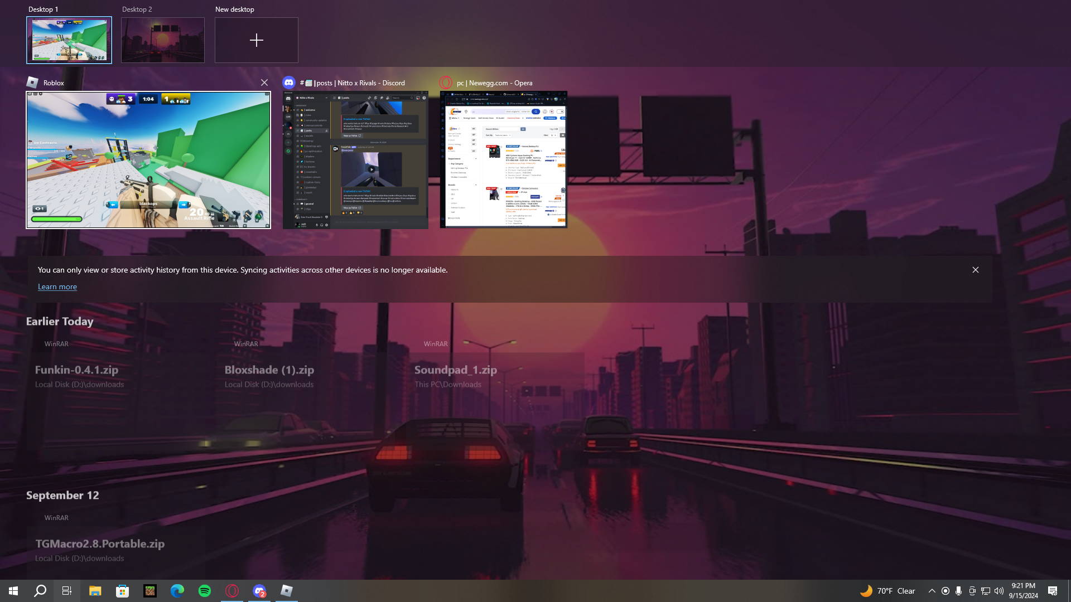Viewport: 1071px width, 602px height.
Task: Launch Microsoft Edge from taskbar
Action: pyautogui.click(x=177, y=591)
